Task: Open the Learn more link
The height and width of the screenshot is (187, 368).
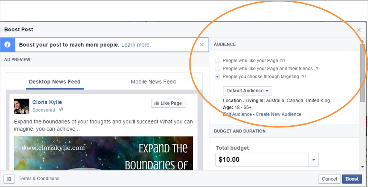Action: point(136,45)
